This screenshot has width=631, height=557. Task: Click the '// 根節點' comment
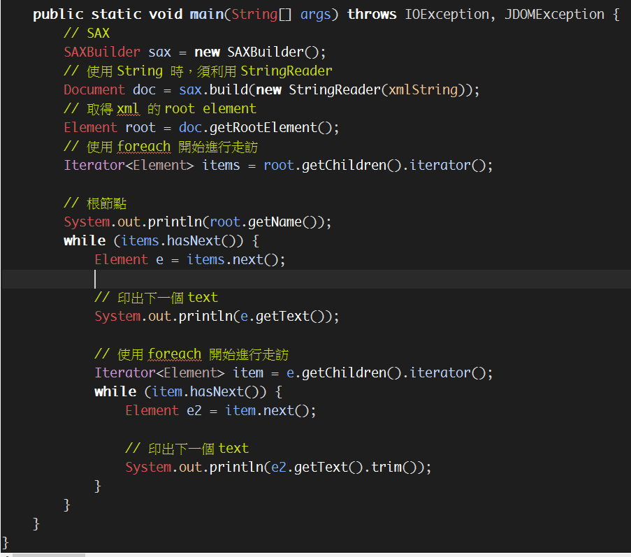(x=95, y=203)
